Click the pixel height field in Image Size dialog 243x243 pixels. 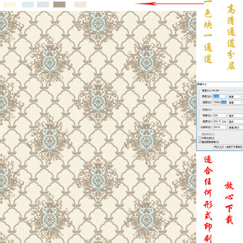(x=219, y=102)
